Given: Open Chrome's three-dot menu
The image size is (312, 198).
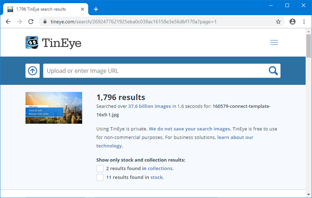Looking at the screenshot, I should 304,22.
